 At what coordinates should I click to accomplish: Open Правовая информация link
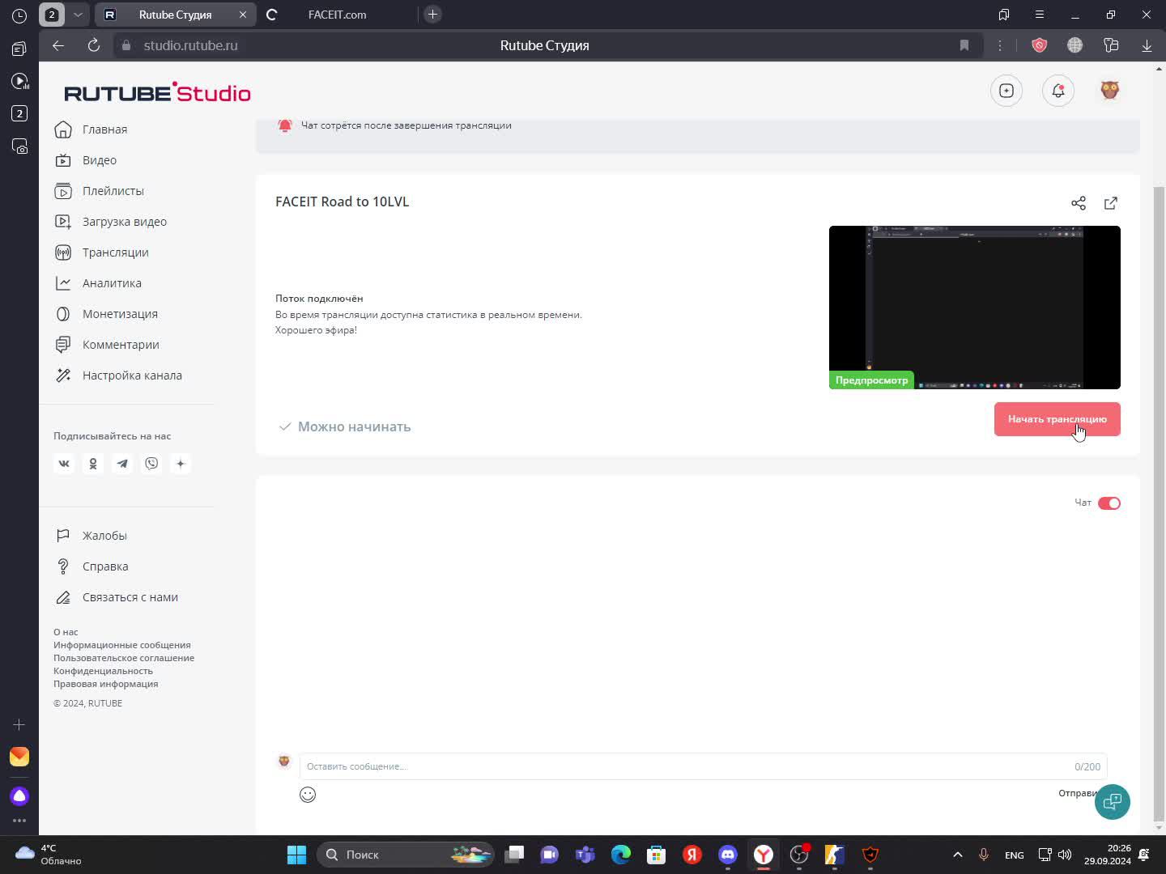(x=106, y=684)
